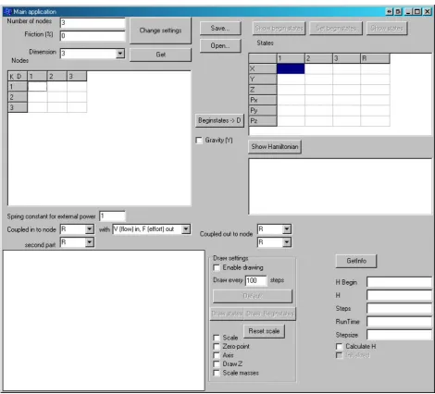
Task: Click the Spring constant for external power field
Action: (112, 216)
